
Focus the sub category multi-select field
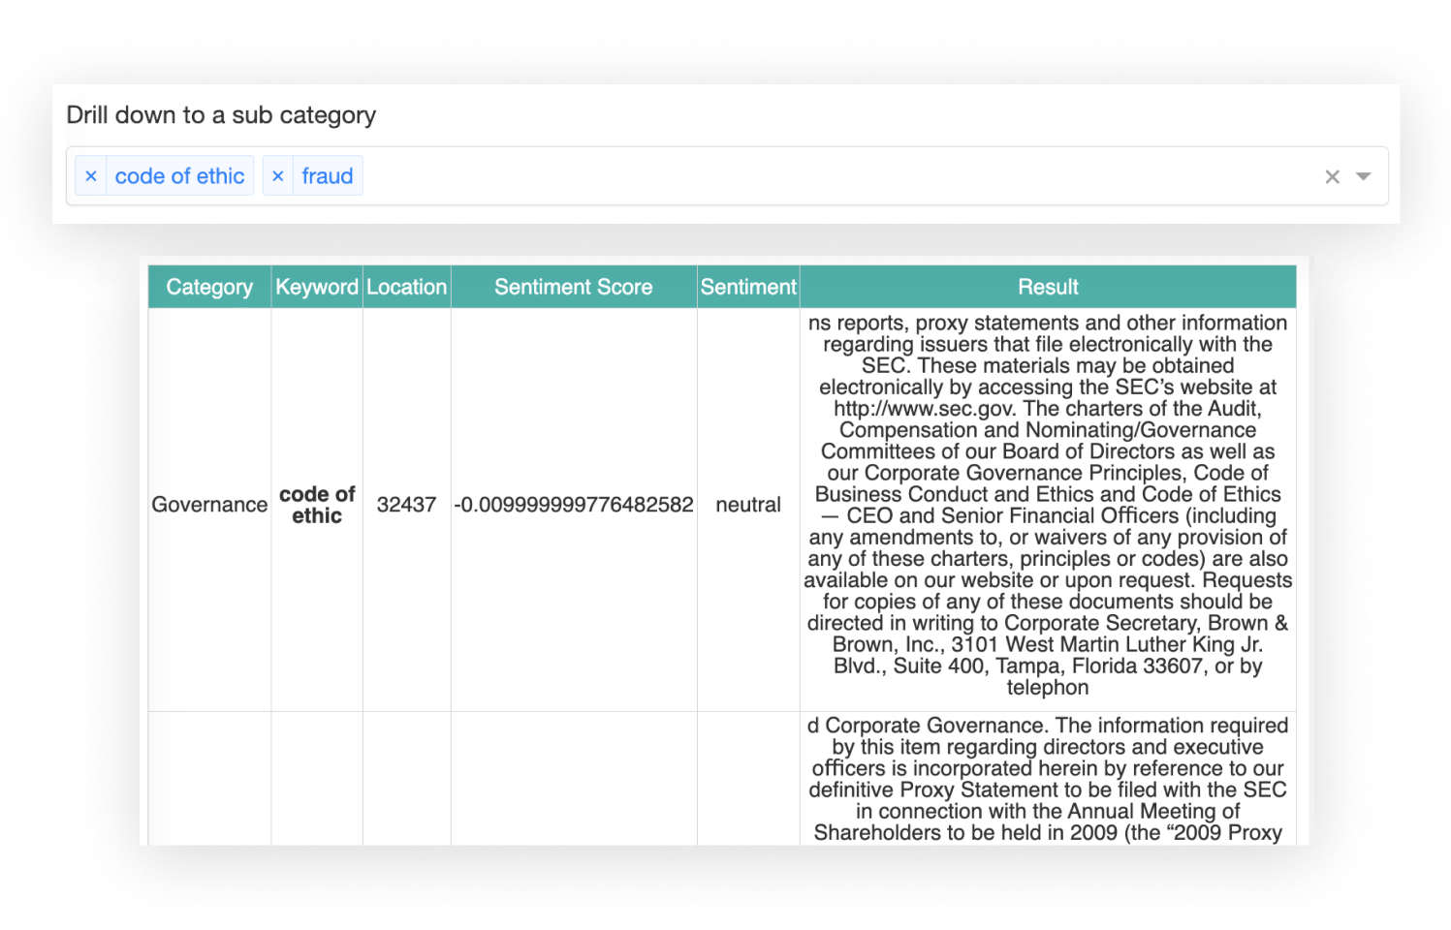[727, 176]
